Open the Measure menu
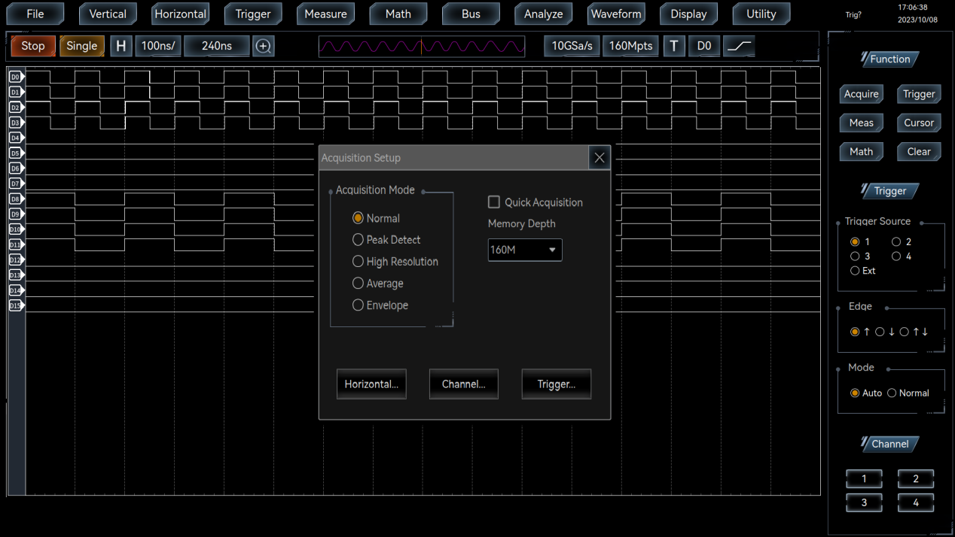955x537 pixels. [x=325, y=14]
